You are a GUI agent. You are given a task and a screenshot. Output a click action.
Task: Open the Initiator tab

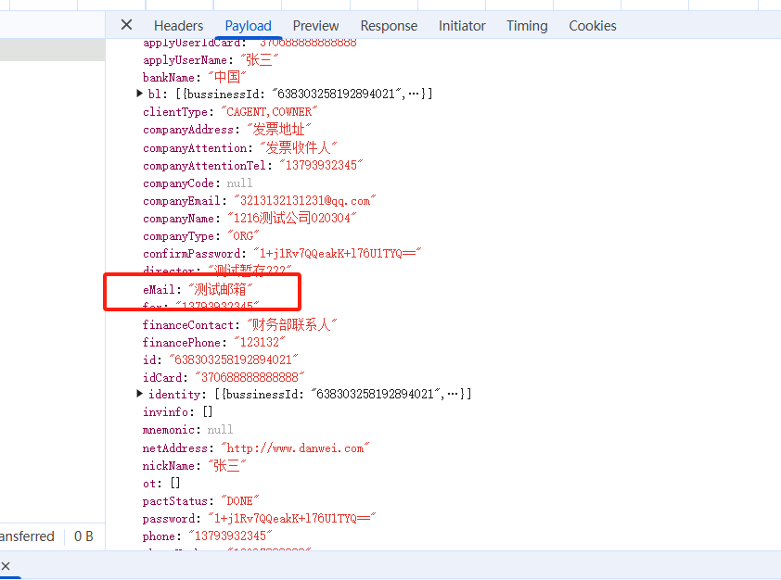point(462,26)
